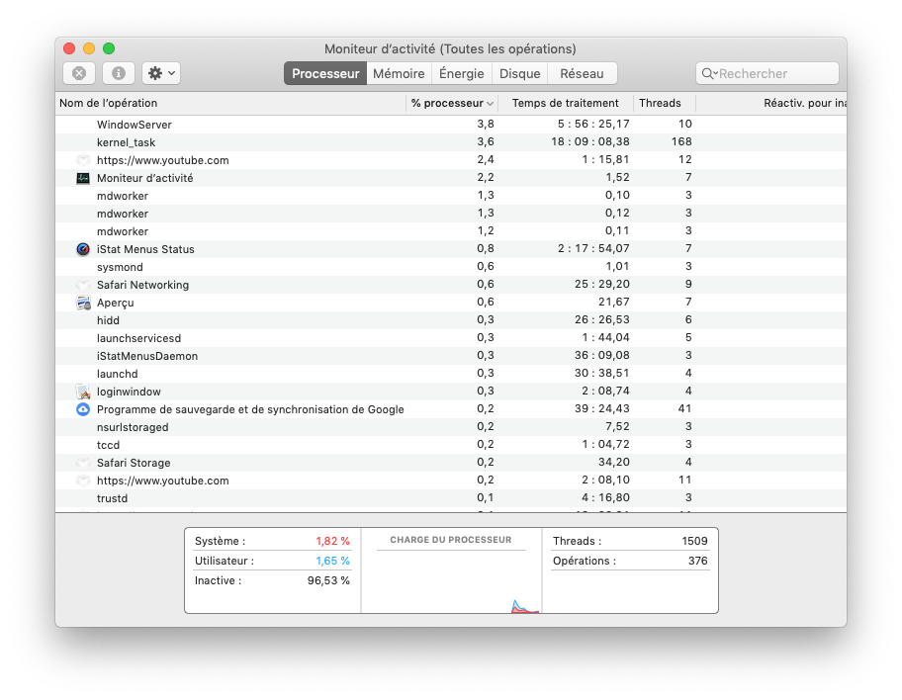Screen dimensions: 902x700
Task: Sort by Réactiv. pour inactivité column
Action: pos(771,103)
